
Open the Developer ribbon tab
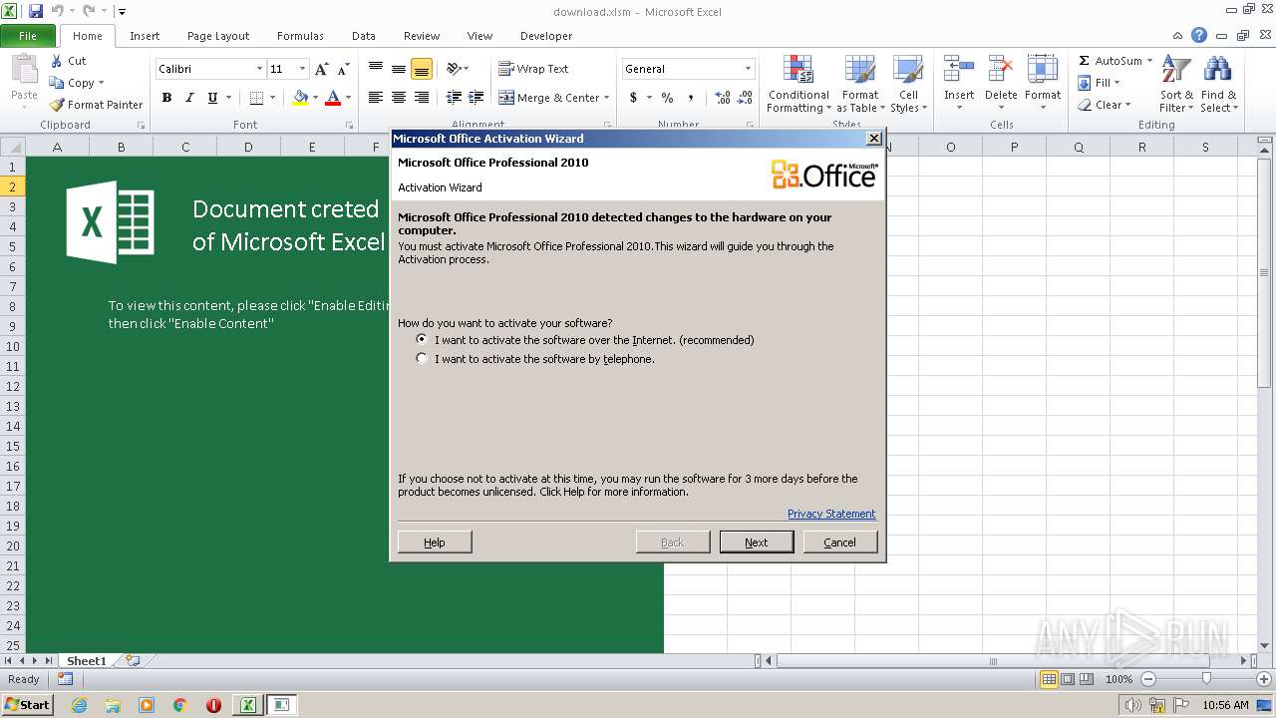(546, 36)
